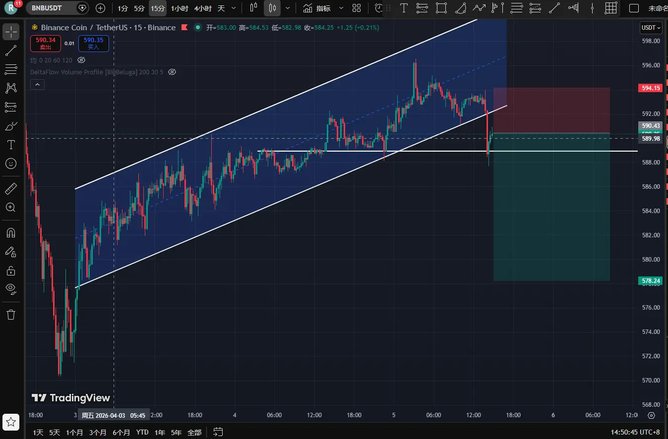Pick the Fib retracement tool in favorites bar

[422, 8]
